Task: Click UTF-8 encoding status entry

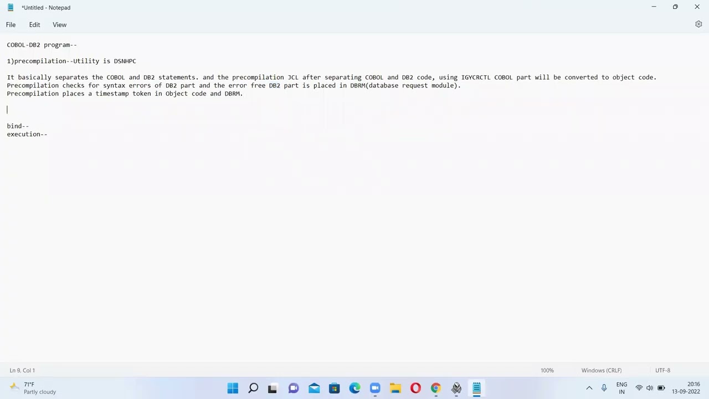Action: pyautogui.click(x=662, y=370)
